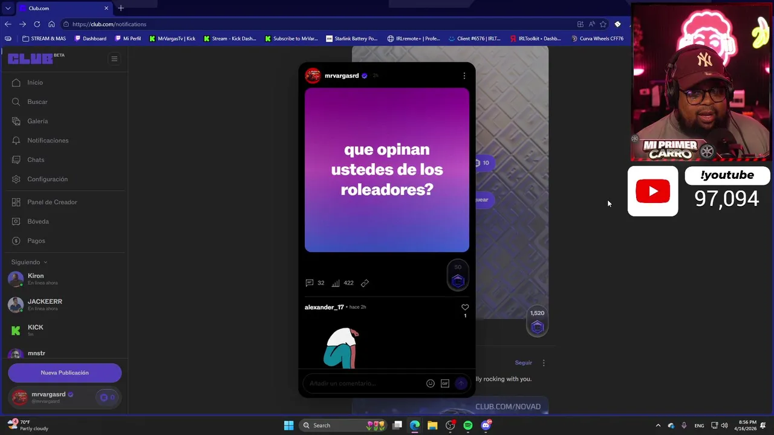Open three-dot menu next to Seguir
Image resolution: width=774 pixels, height=435 pixels.
click(544, 362)
